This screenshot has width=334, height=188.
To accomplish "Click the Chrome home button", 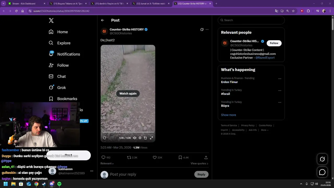I will (23, 11).
